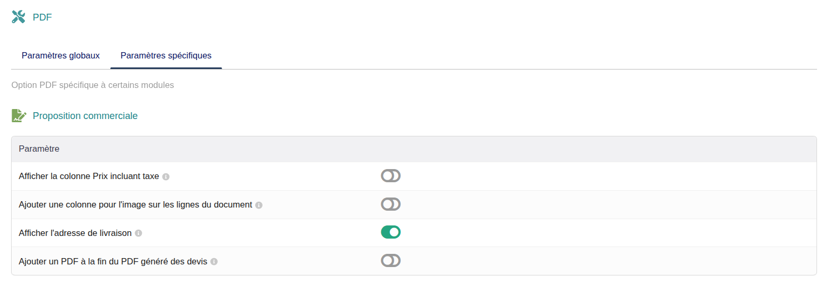Click the Proposition commerciale section heading
This screenshot has height=286, width=826.
(85, 116)
